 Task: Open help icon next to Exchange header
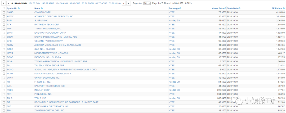[180, 8]
